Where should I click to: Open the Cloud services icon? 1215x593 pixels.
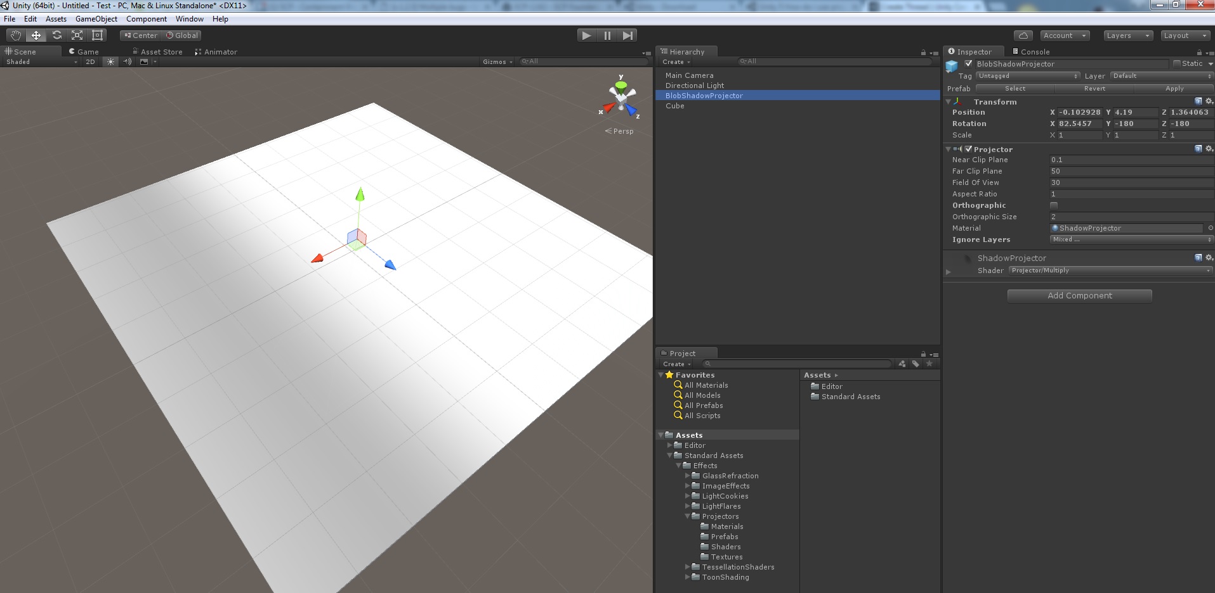click(1023, 35)
